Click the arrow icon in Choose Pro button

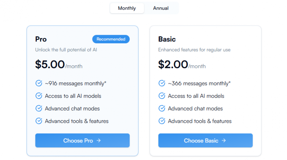tap(99, 141)
